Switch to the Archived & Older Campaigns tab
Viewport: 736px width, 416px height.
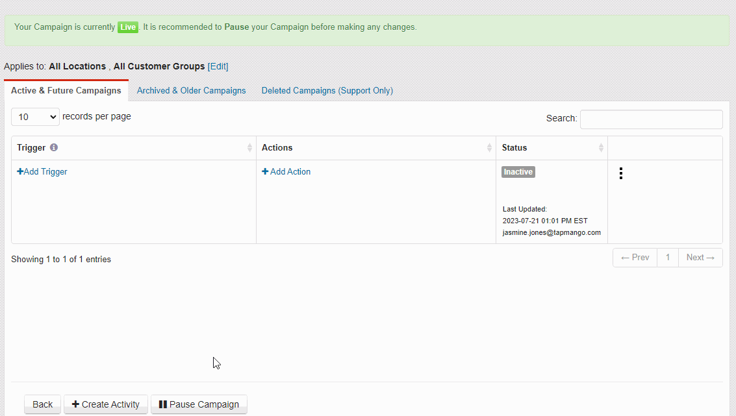[x=191, y=90]
